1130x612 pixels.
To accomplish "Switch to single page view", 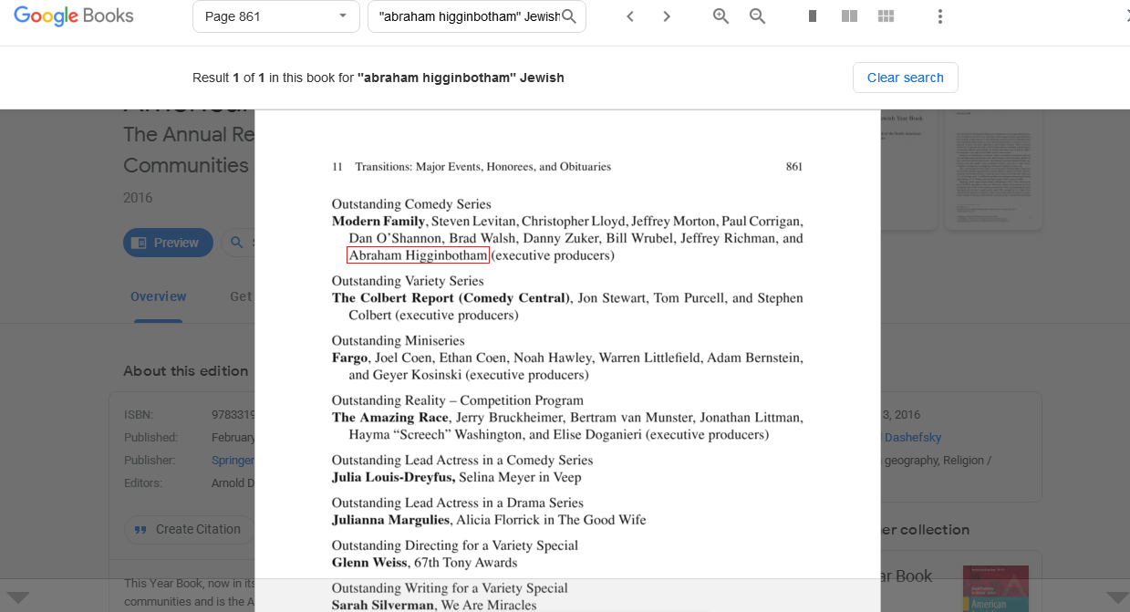I will click(813, 16).
